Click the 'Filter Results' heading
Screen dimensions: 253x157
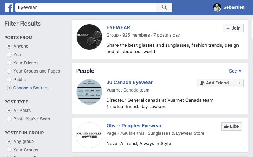pyautogui.click(x=23, y=24)
